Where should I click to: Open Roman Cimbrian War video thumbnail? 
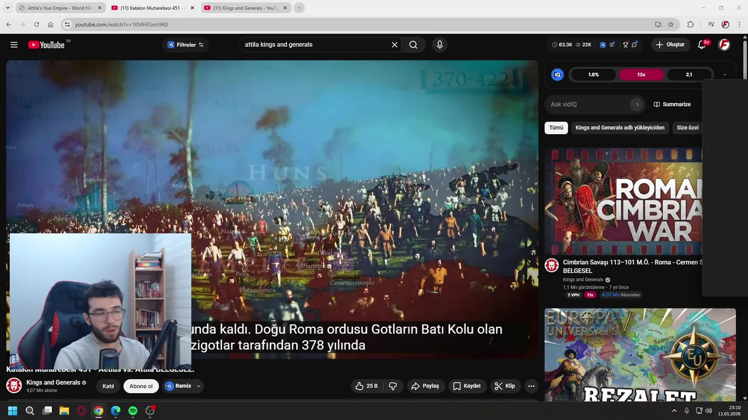624,201
